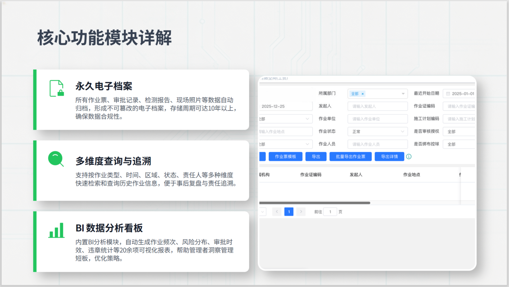Open the 所属部门 dropdown arrow
509x287 pixels.
pos(403,94)
